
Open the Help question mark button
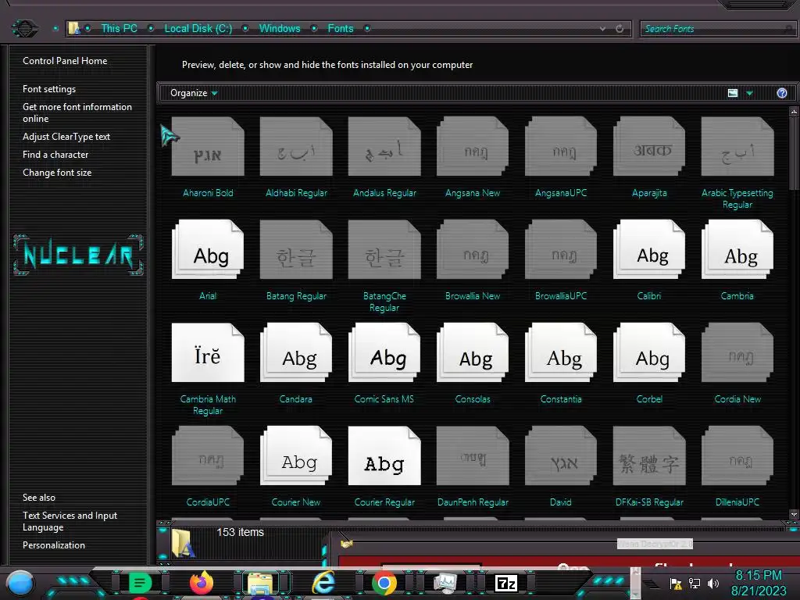tap(781, 93)
